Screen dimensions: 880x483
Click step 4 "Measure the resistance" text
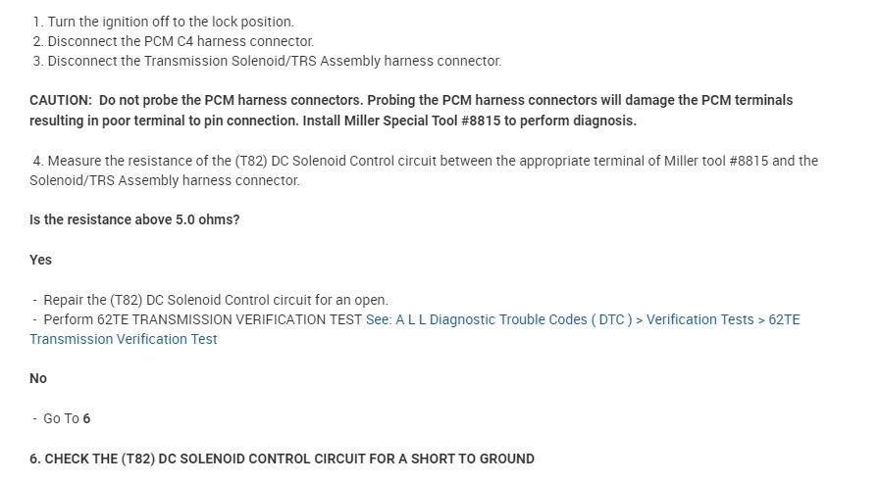118,161
